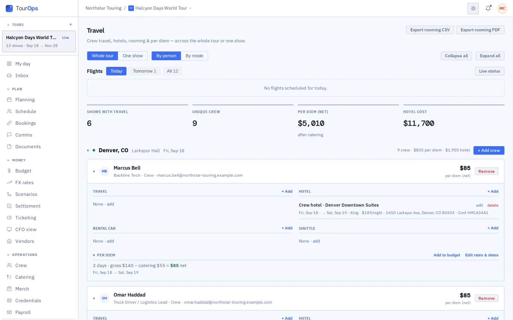Go to Planning in the sidebar

point(39,100)
